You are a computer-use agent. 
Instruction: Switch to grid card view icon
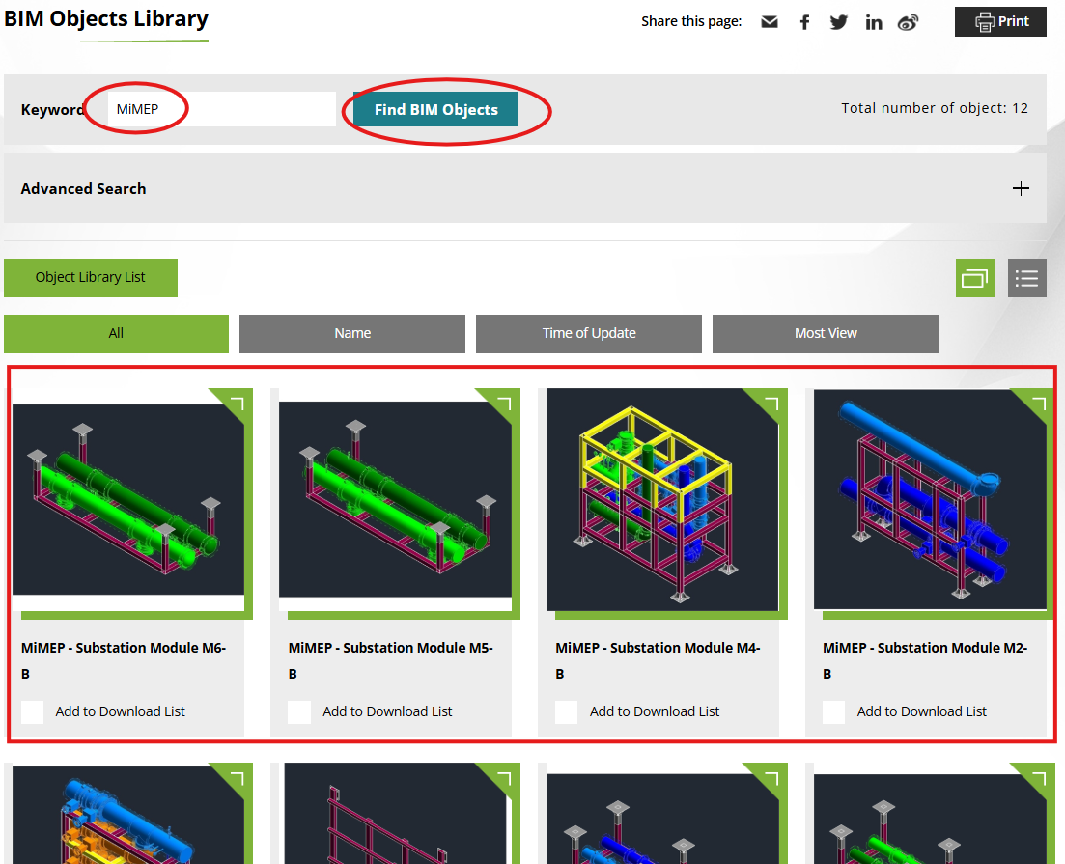(974, 278)
